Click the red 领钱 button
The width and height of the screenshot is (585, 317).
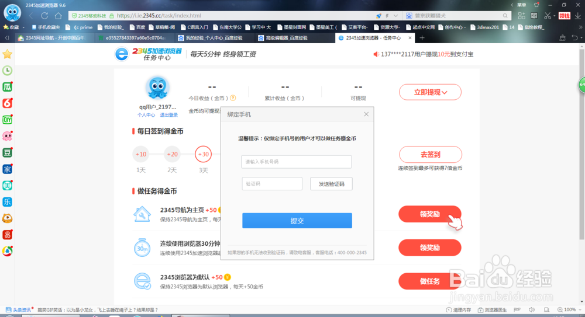tap(564, 16)
